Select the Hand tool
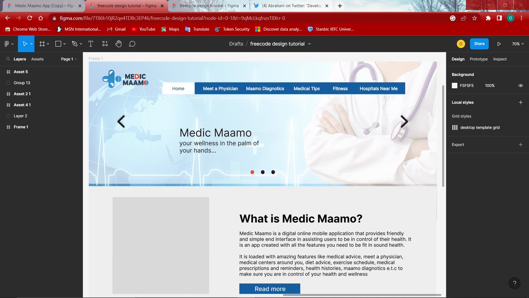 (x=118, y=44)
